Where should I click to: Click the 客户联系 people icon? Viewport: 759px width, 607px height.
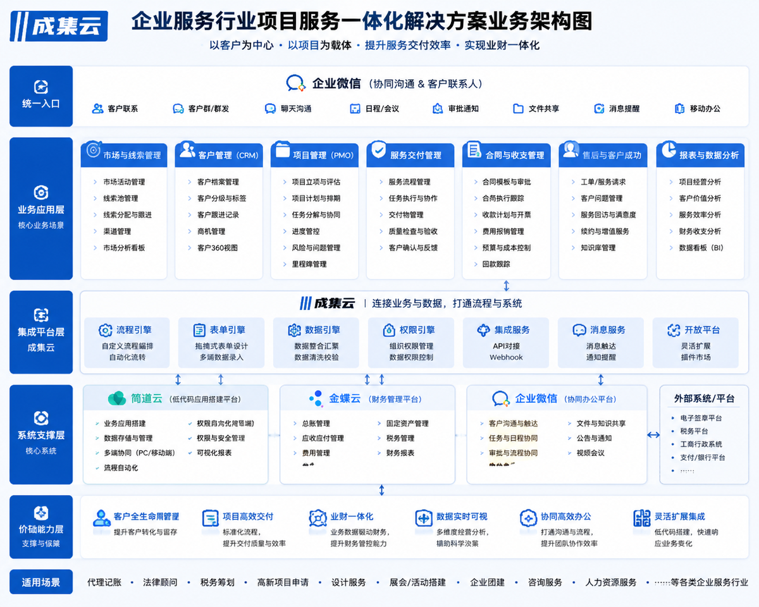pos(97,109)
